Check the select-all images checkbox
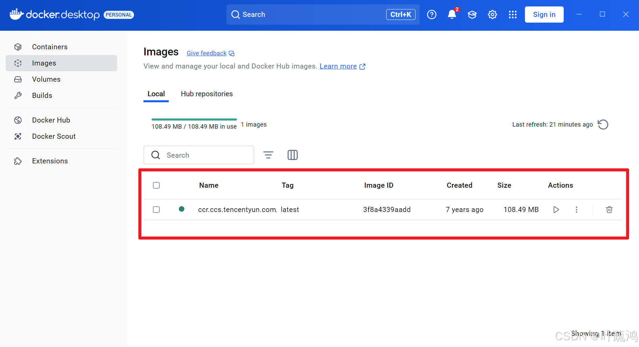This screenshot has height=347, width=639. point(156,185)
